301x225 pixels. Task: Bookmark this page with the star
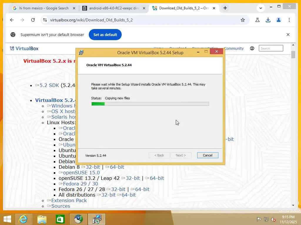coord(243,20)
